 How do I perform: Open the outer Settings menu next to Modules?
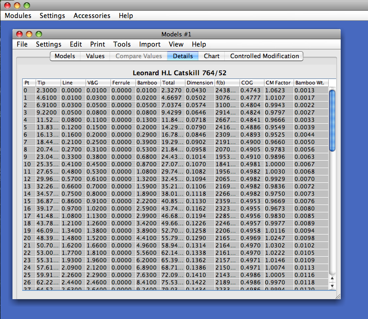coord(52,16)
